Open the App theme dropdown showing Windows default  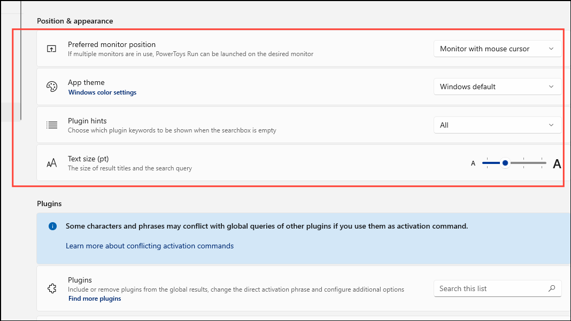coord(497,87)
